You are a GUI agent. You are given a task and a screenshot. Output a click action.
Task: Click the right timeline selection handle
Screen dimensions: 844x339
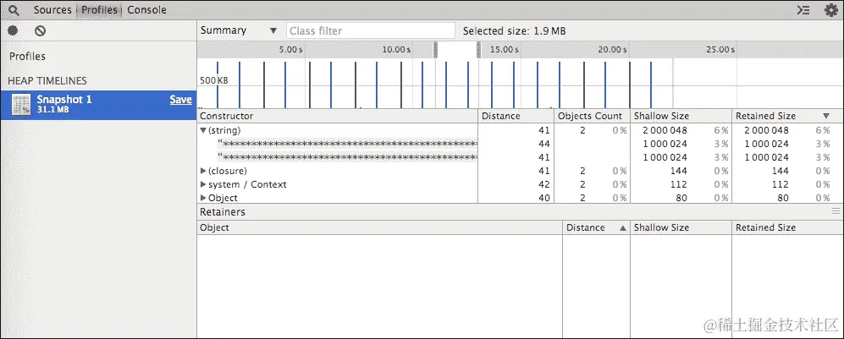pyautogui.click(x=478, y=50)
